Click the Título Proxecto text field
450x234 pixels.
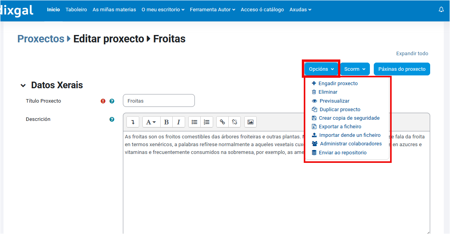pyautogui.click(x=159, y=101)
